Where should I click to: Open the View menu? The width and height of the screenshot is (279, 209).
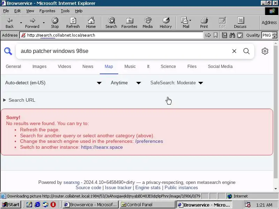pyautogui.click(x=30, y=11)
